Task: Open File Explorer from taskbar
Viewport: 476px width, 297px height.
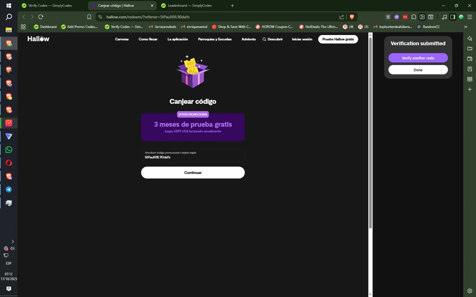Action: [x=9, y=30]
